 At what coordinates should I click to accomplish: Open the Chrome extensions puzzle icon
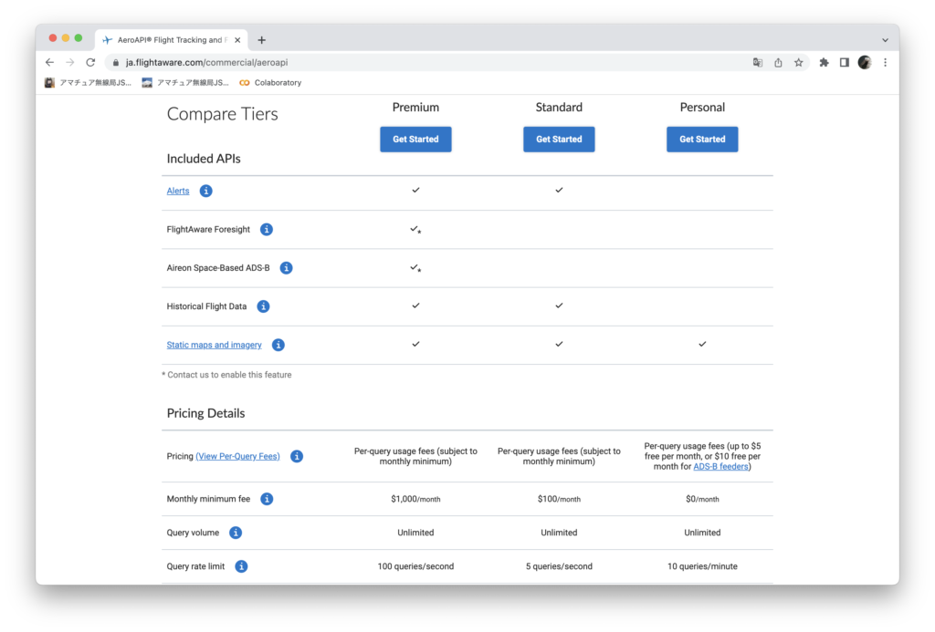pyautogui.click(x=824, y=63)
